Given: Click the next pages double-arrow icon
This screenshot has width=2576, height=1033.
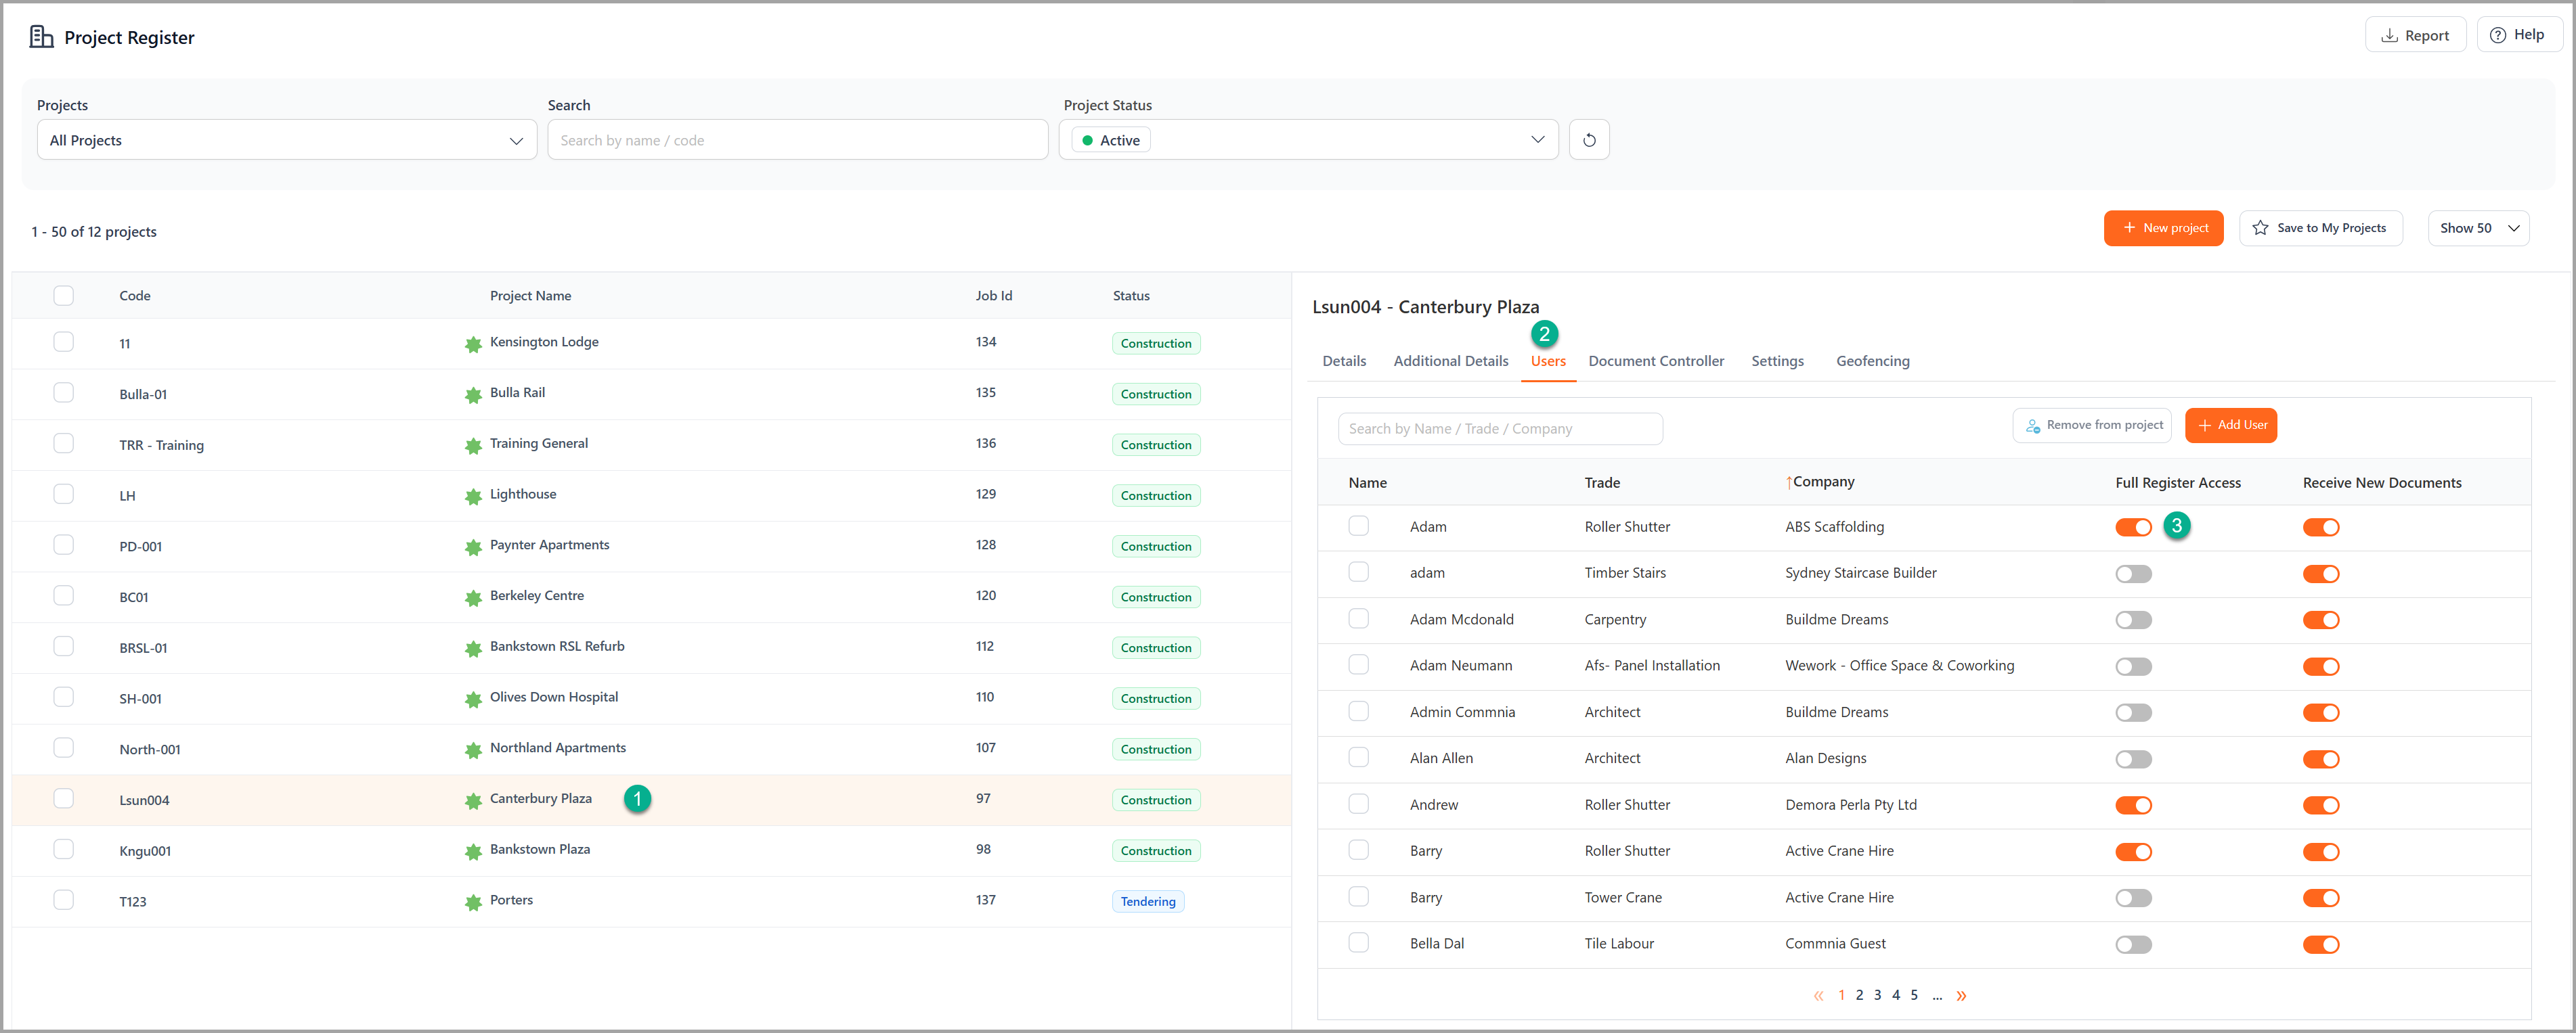Looking at the screenshot, I should click(x=1961, y=995).
